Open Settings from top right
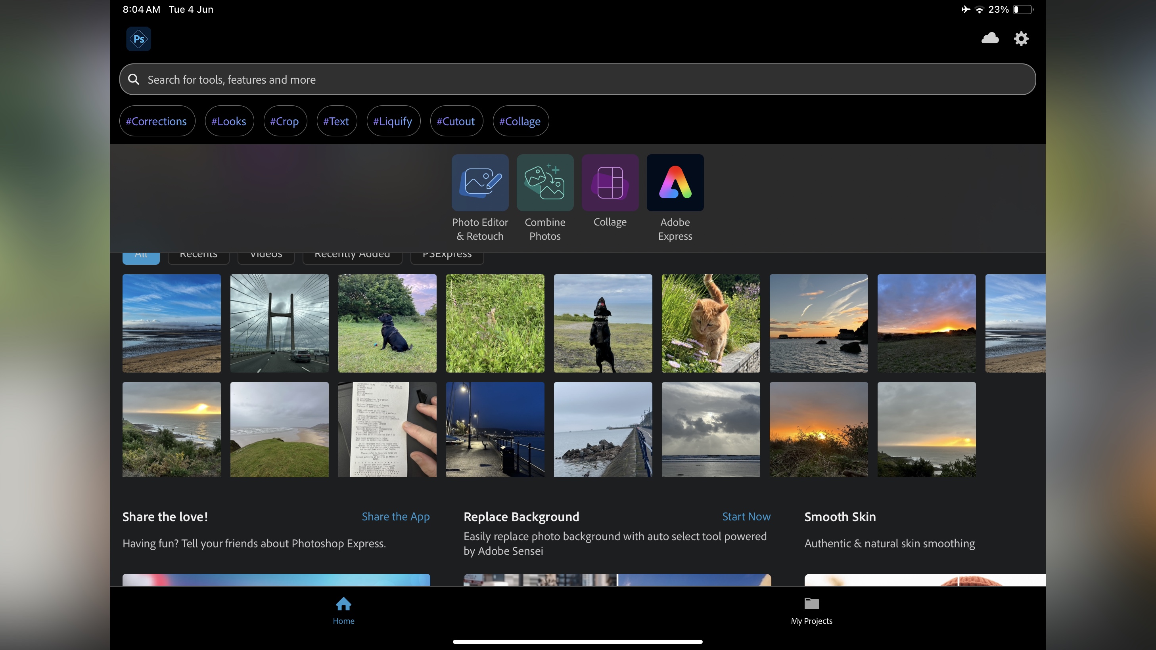 click(1022, 38)
